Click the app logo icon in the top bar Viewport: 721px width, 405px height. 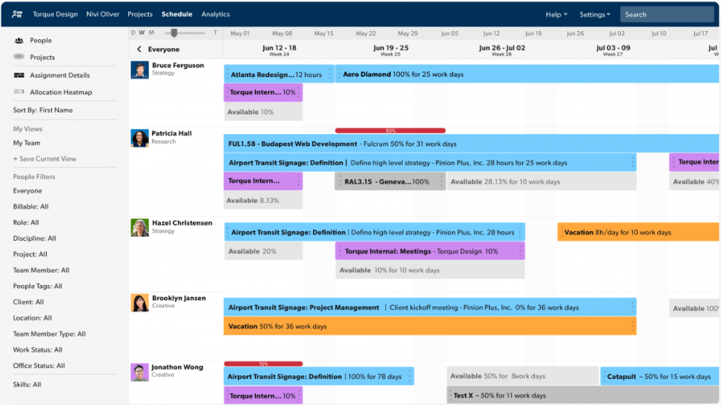(18, 14)
